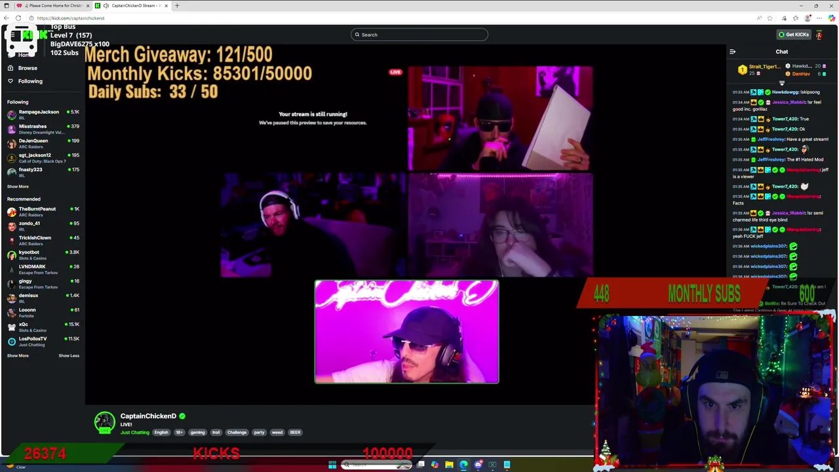Viewport: 839px width, 472px height.
Task: Open TheBurntPeanut recommended channel
Action: click(x=43, y=212)
